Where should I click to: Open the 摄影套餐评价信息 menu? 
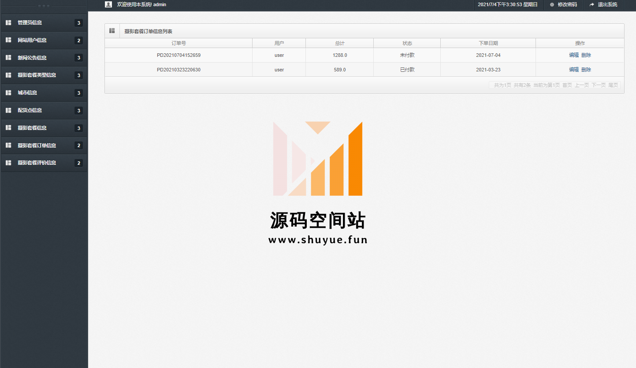pyautogui.click(x=44, y=163)
